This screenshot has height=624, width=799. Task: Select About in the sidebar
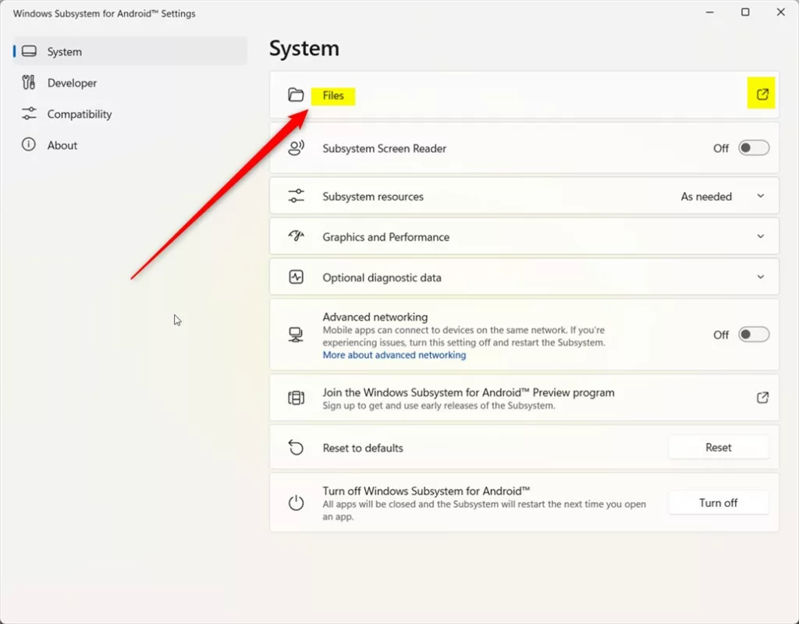point(62,145)
